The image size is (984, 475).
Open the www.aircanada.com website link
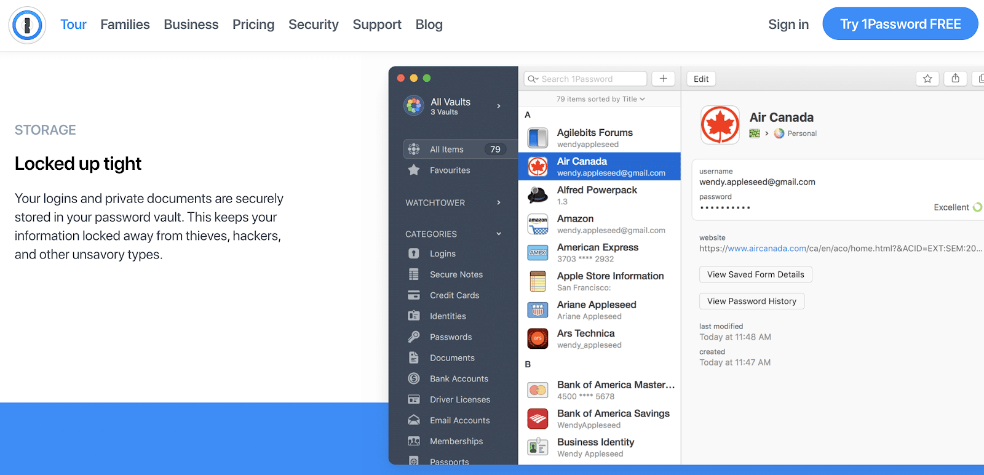tap(767, 249)
